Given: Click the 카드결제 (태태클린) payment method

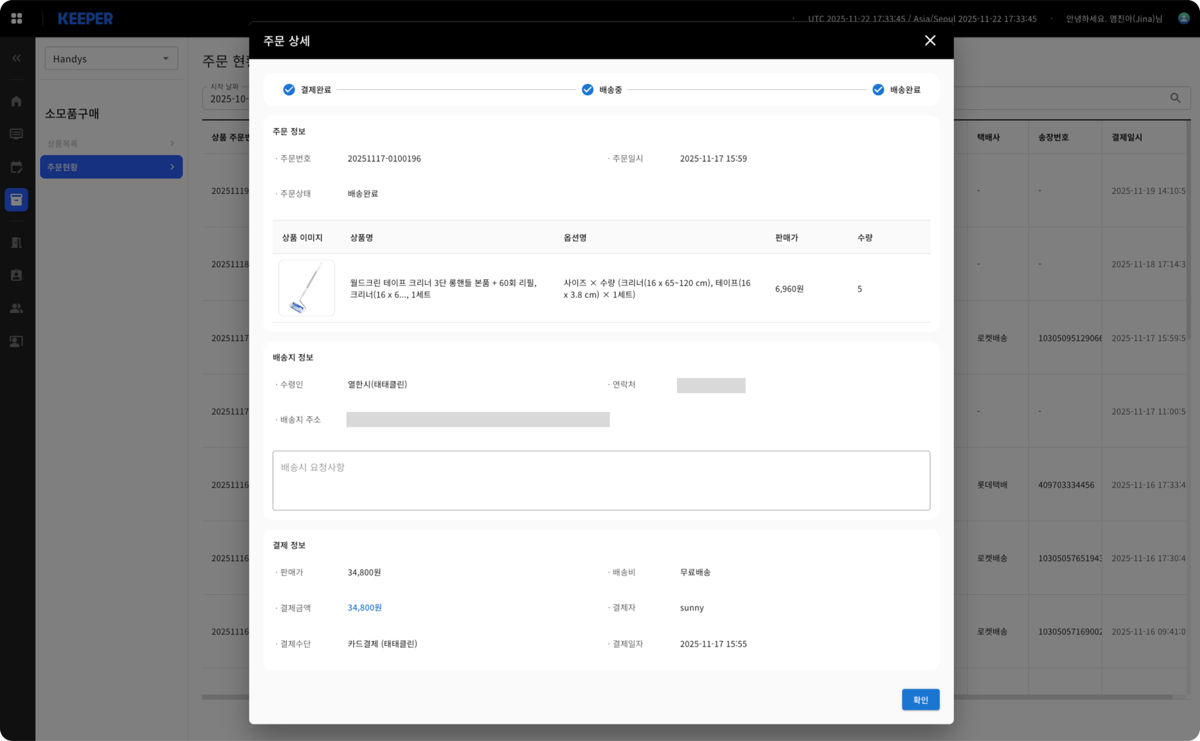Looking at the screenshot, I should click(x=382, y=644).
